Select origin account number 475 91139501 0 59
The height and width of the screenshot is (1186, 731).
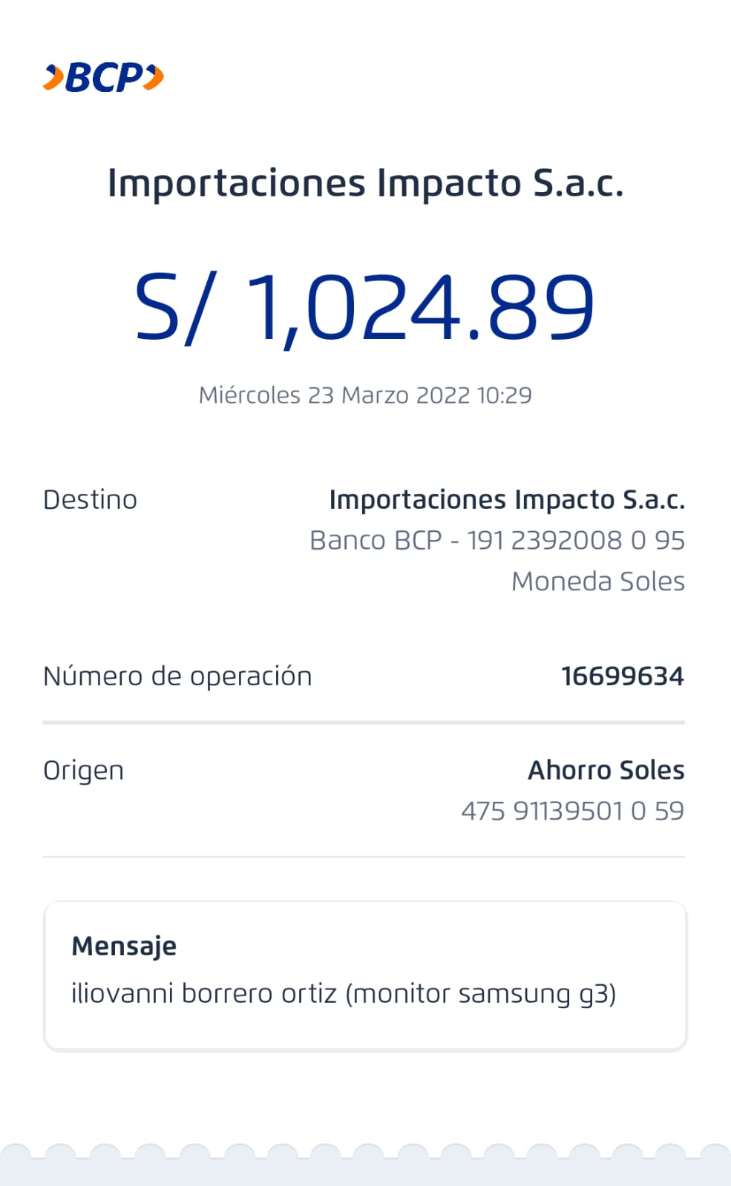[572, 811]
